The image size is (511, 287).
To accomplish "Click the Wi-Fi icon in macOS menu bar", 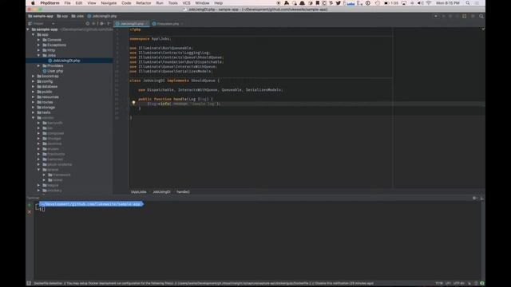I will pos(429,3).
